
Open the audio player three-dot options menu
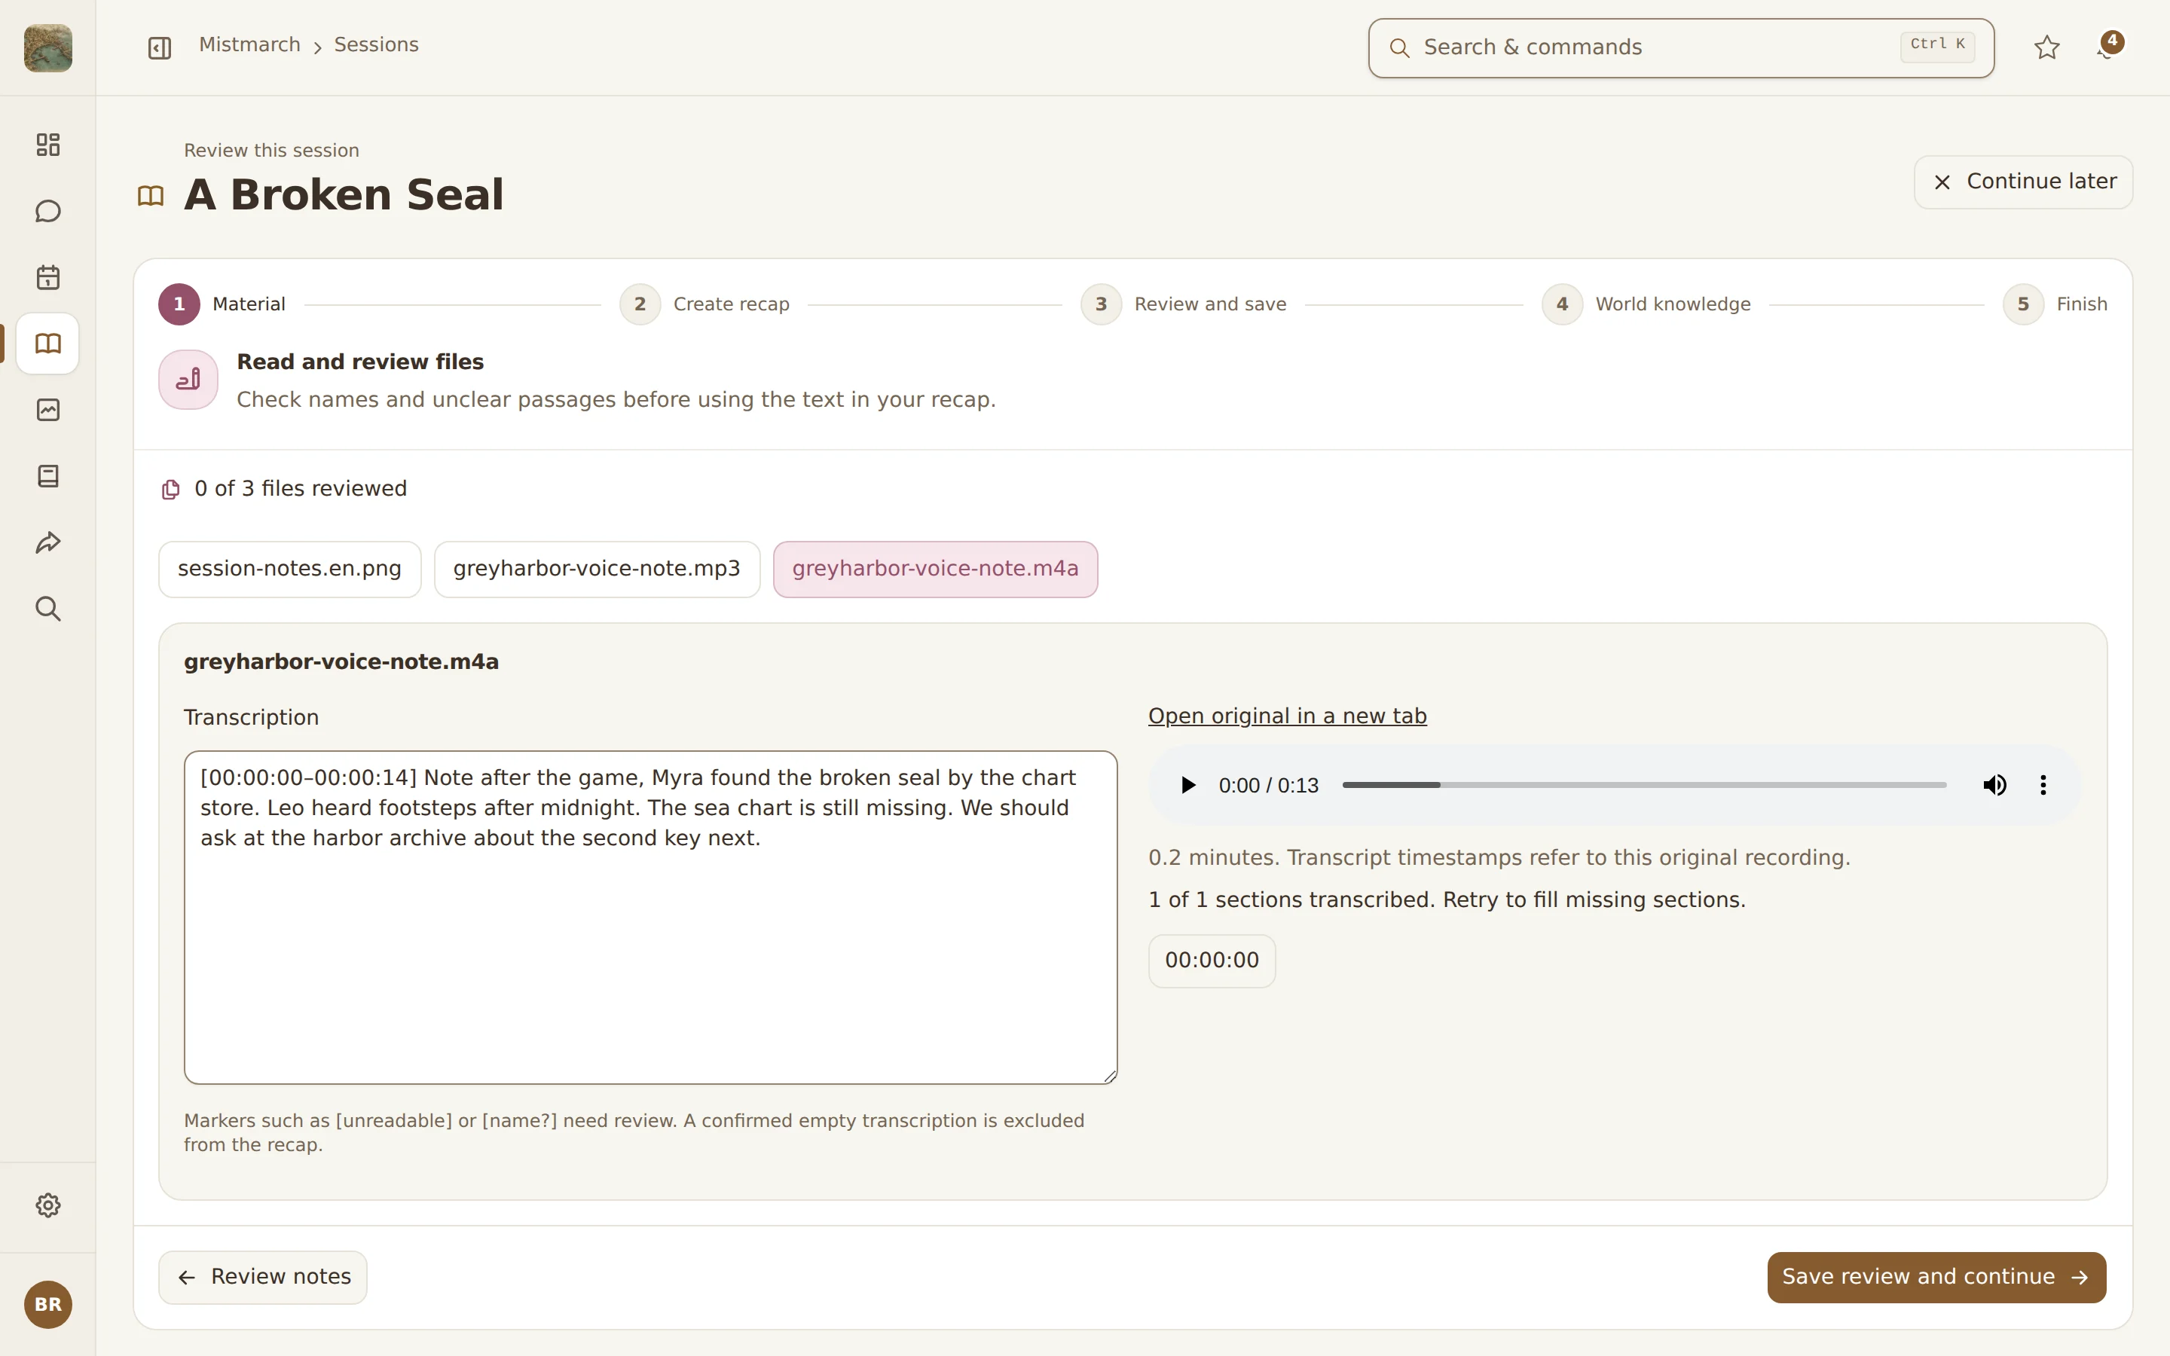tap(2043, 786)
